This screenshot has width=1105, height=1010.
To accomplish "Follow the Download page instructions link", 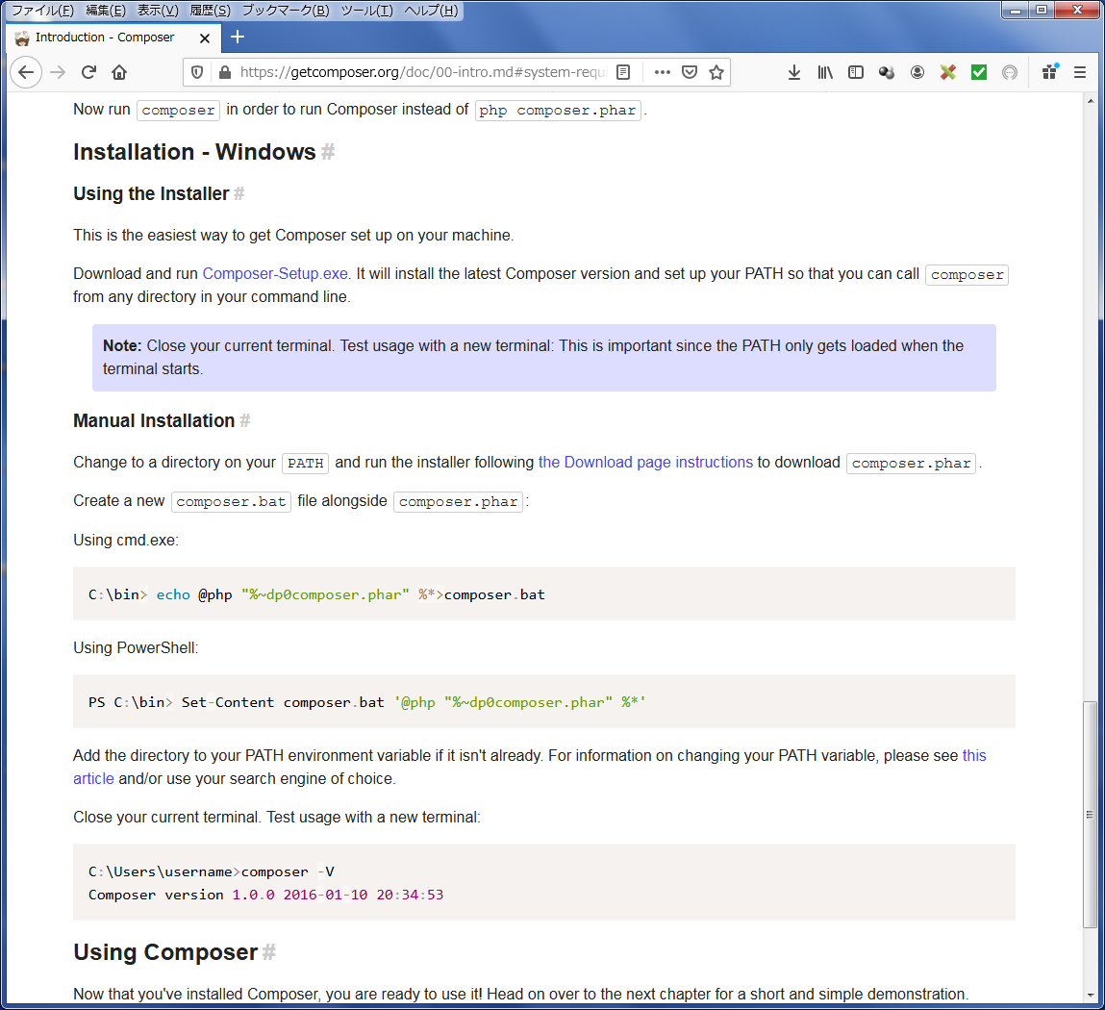I will point(645,463).
